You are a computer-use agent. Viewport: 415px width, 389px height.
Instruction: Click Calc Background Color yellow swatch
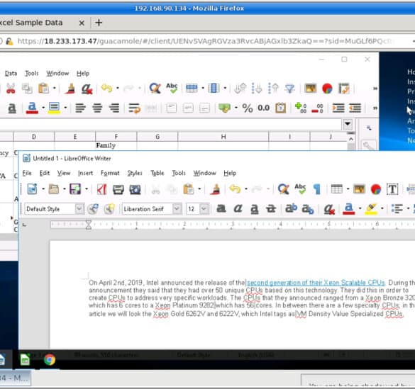coord(54,108)
